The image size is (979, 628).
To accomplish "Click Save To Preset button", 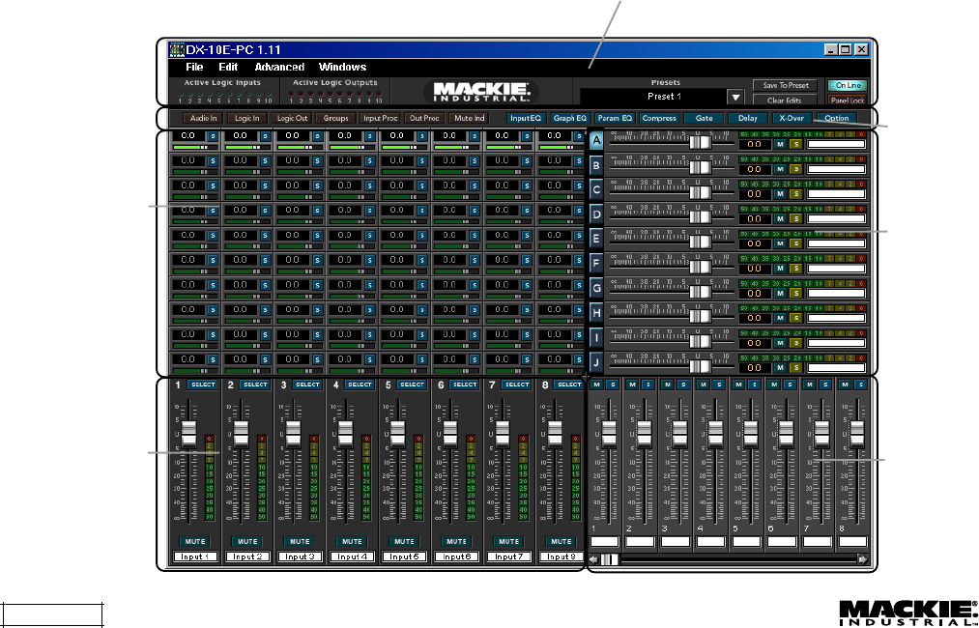I will (785, 86).
